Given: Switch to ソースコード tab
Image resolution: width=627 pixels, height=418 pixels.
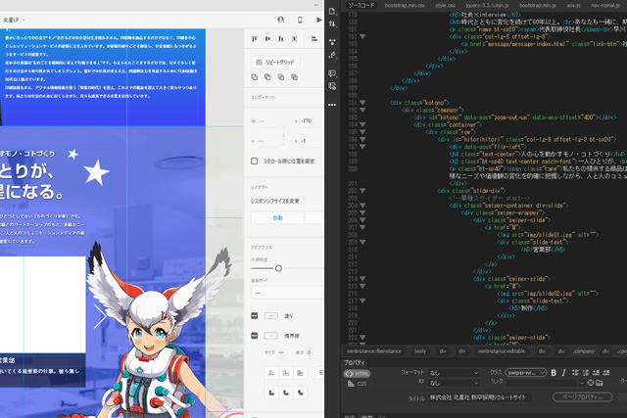Looking at the screenshot, I should [362, 5].
